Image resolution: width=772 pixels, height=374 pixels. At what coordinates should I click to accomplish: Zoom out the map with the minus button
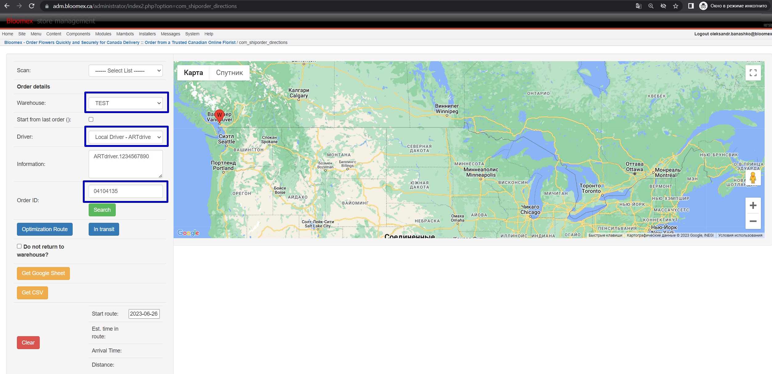[753, 221]
